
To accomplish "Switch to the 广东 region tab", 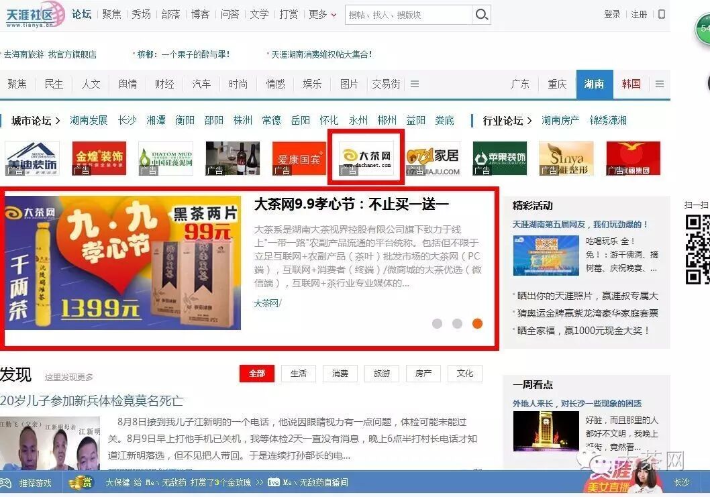I will pyautogui.click(x=520, y=85).
